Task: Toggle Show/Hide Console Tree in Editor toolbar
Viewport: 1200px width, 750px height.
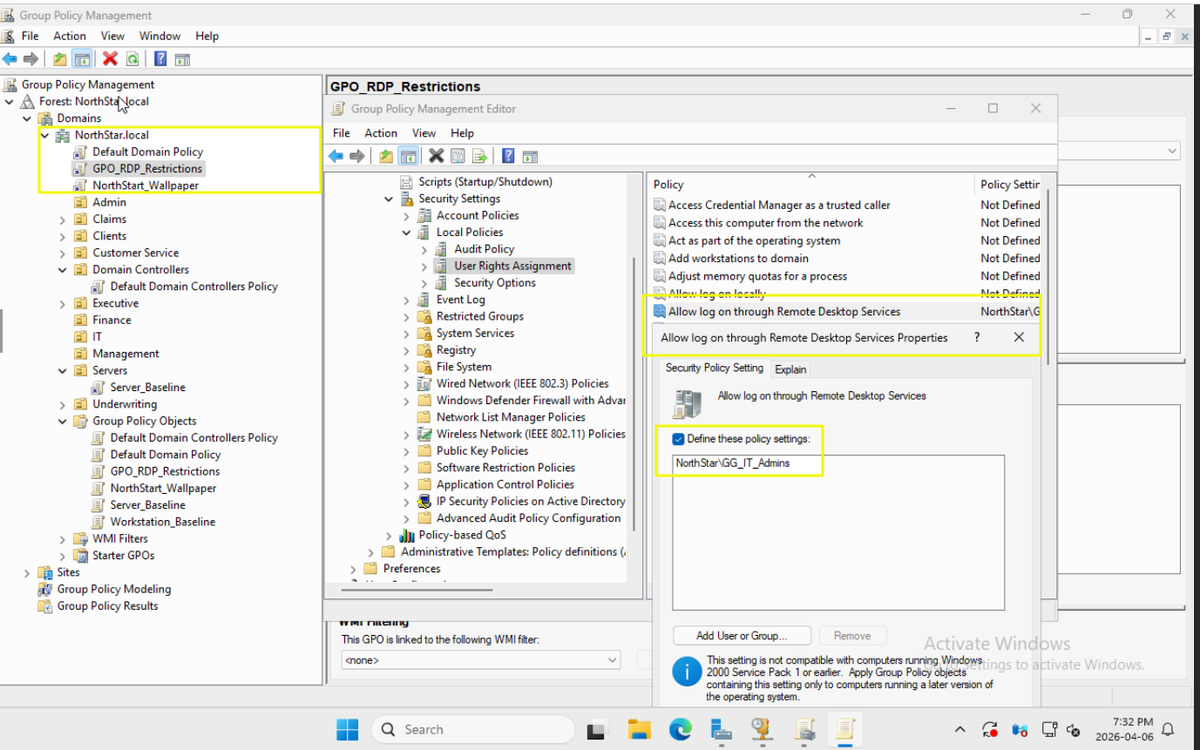Action: click(408, 156)
